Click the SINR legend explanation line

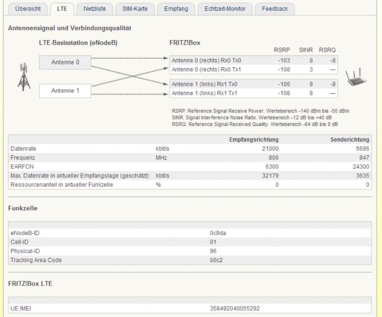click(x=252, y=117)
